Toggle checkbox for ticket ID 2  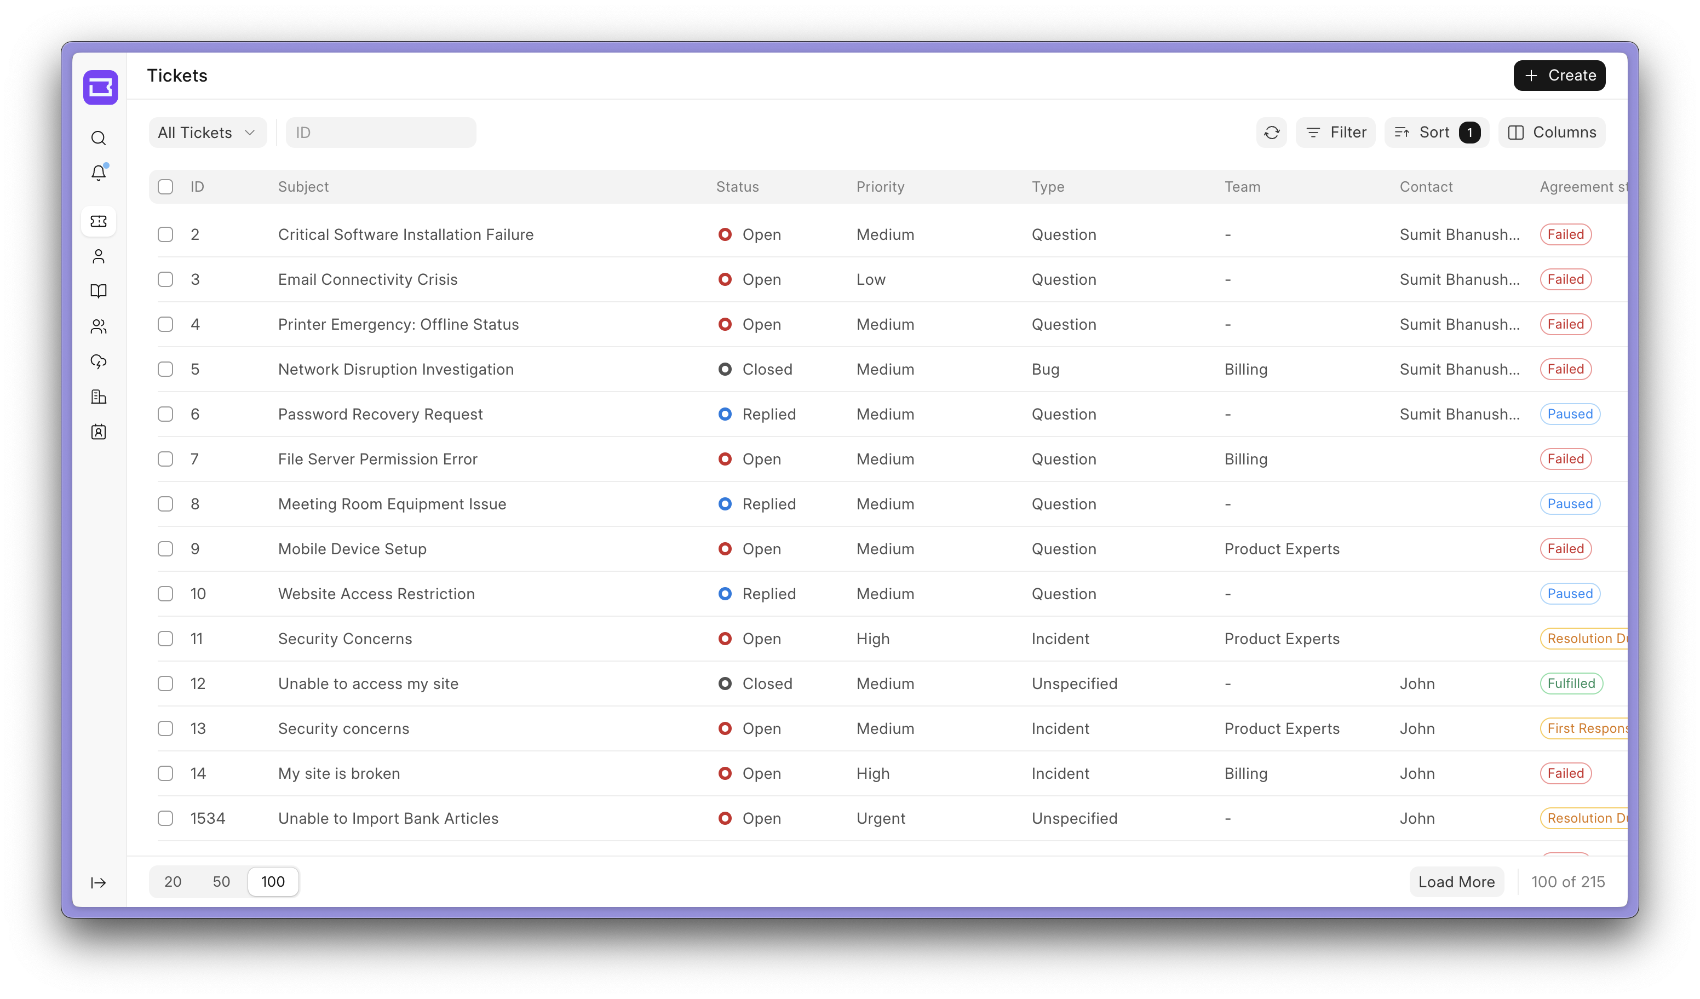click(x=165, y=234)
